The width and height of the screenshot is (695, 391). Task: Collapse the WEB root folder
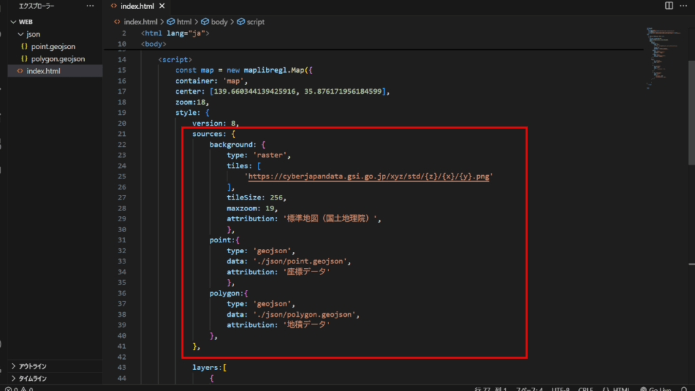[x=14, y=22]
